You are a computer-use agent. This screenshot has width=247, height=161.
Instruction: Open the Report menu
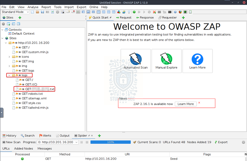coord(46,7)
